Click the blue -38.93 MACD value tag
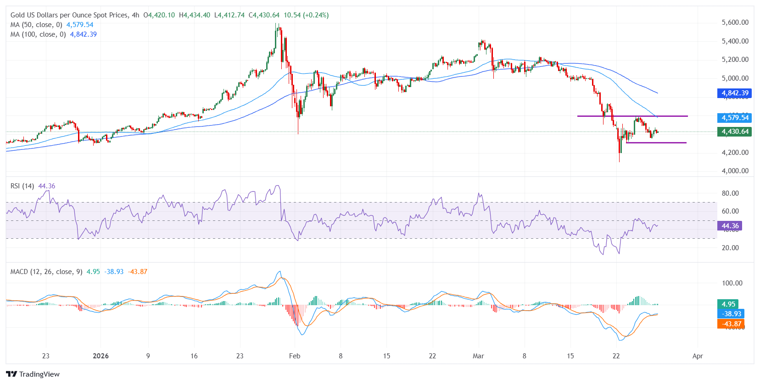 731,314
